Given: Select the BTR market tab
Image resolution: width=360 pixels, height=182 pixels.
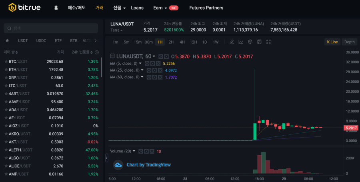Looking at the screenshot, I should point(74,41).
